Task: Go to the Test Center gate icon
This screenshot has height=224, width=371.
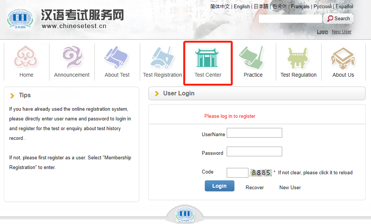Action: (x=208, y=58)
